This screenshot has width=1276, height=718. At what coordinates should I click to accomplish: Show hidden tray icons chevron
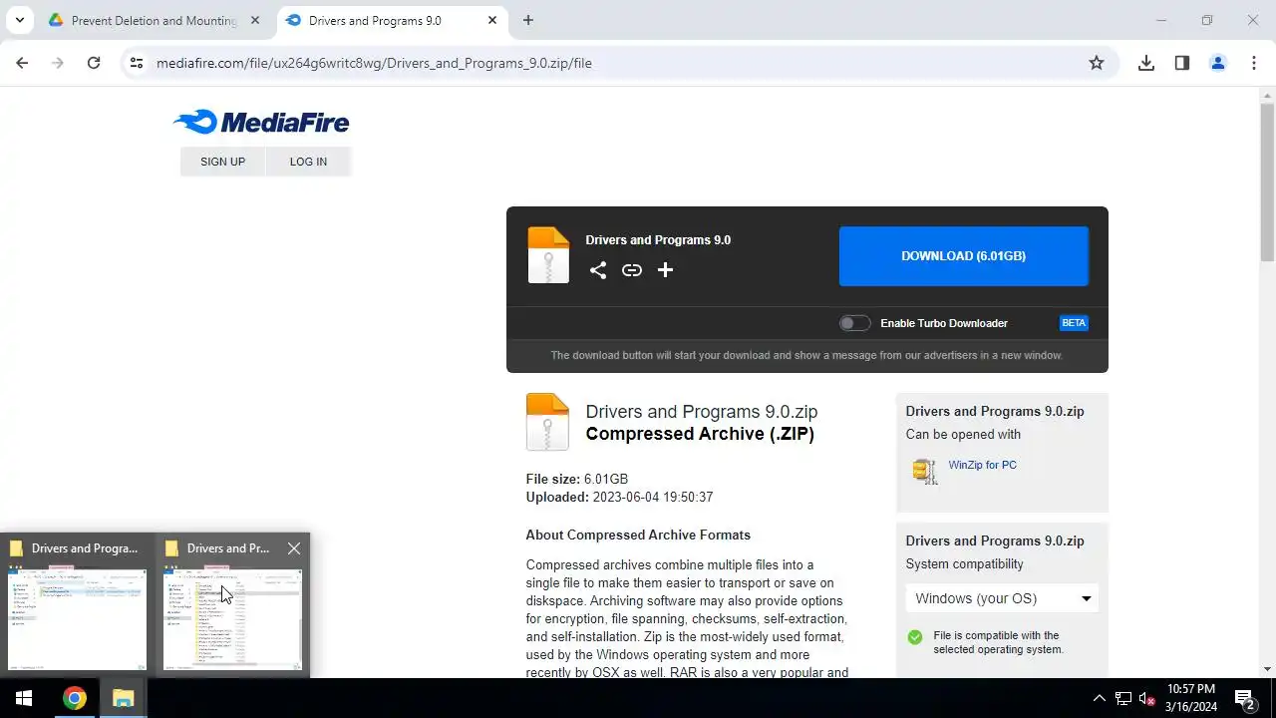1099,698
